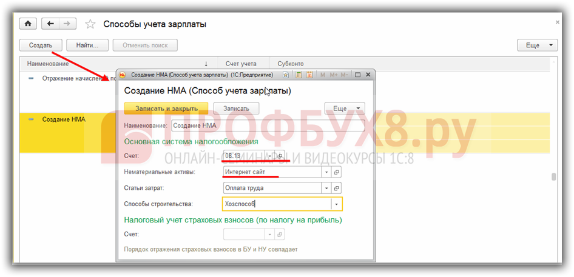Expand the Статьи затрат dropdown list
This screenshot has height=277, width=574.
click(x=326, y=188)
